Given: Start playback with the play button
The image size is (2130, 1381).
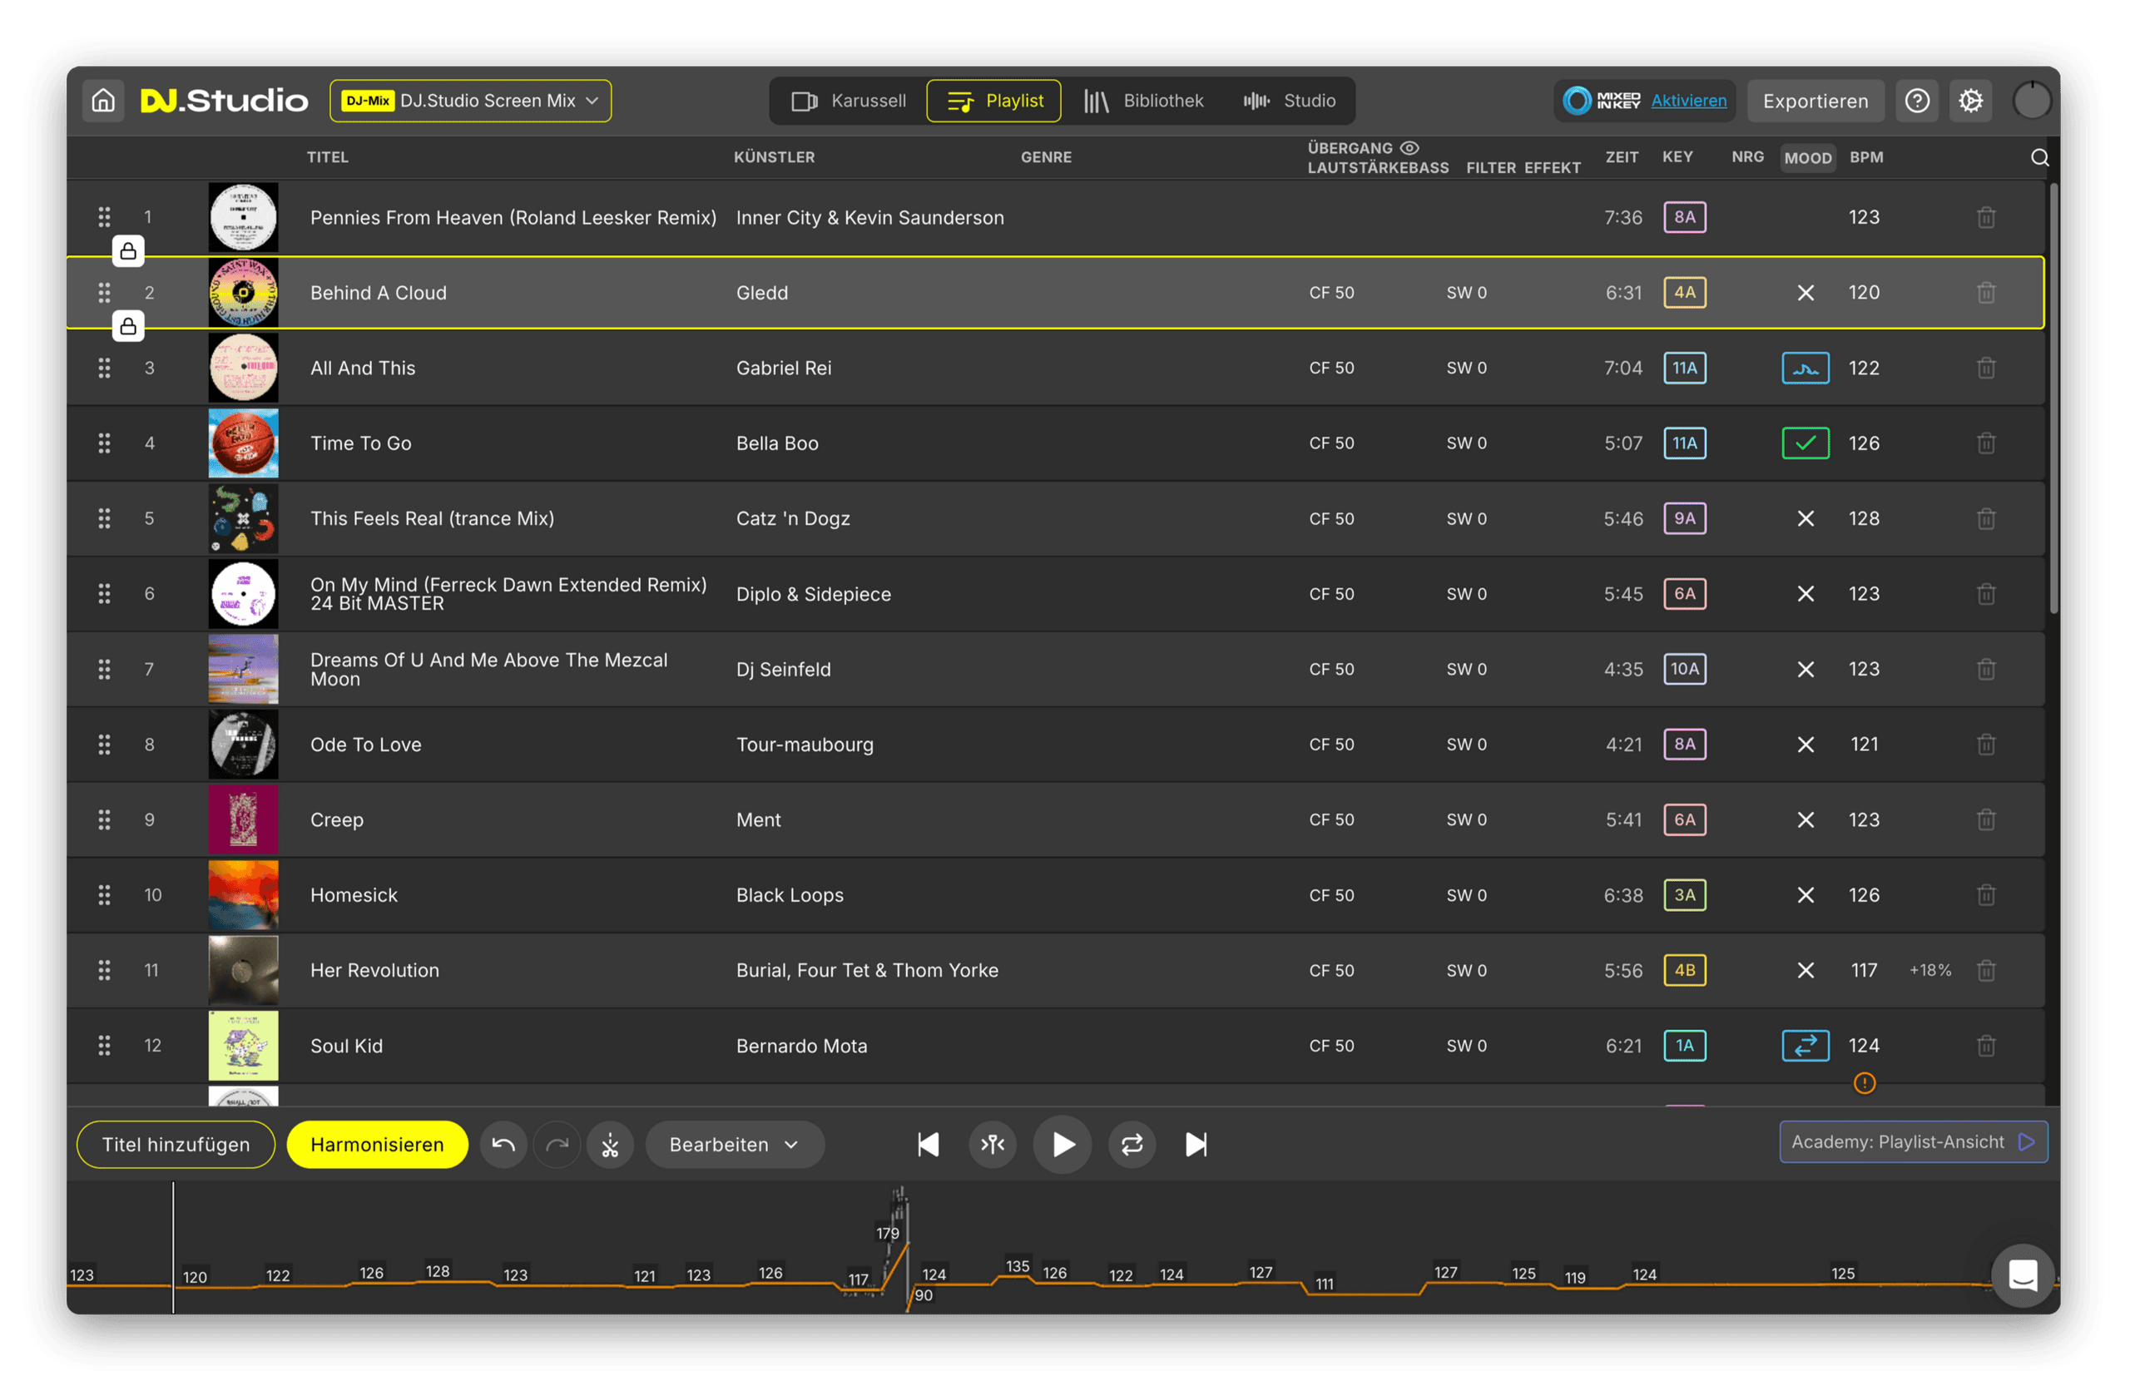Looking at the screenshot, I should (x=1063, y=1144).
